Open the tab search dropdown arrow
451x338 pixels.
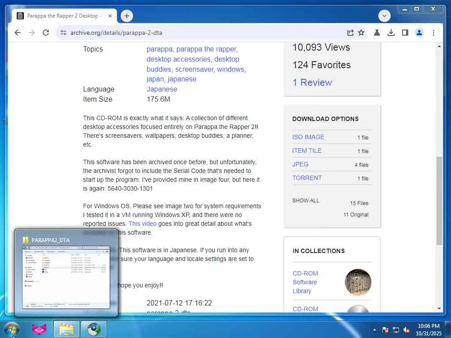384,16
